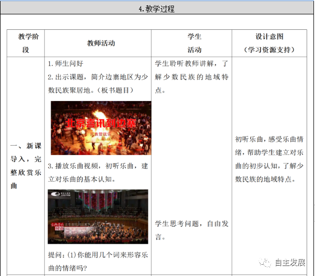
Task: Click the section heading '4.教学过程'
Action: click(156, 9)
